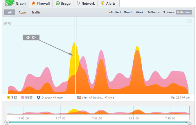The image size is (196, 125).
Task: Click the pink upload 5.5 KB icon
Action: 23,98
